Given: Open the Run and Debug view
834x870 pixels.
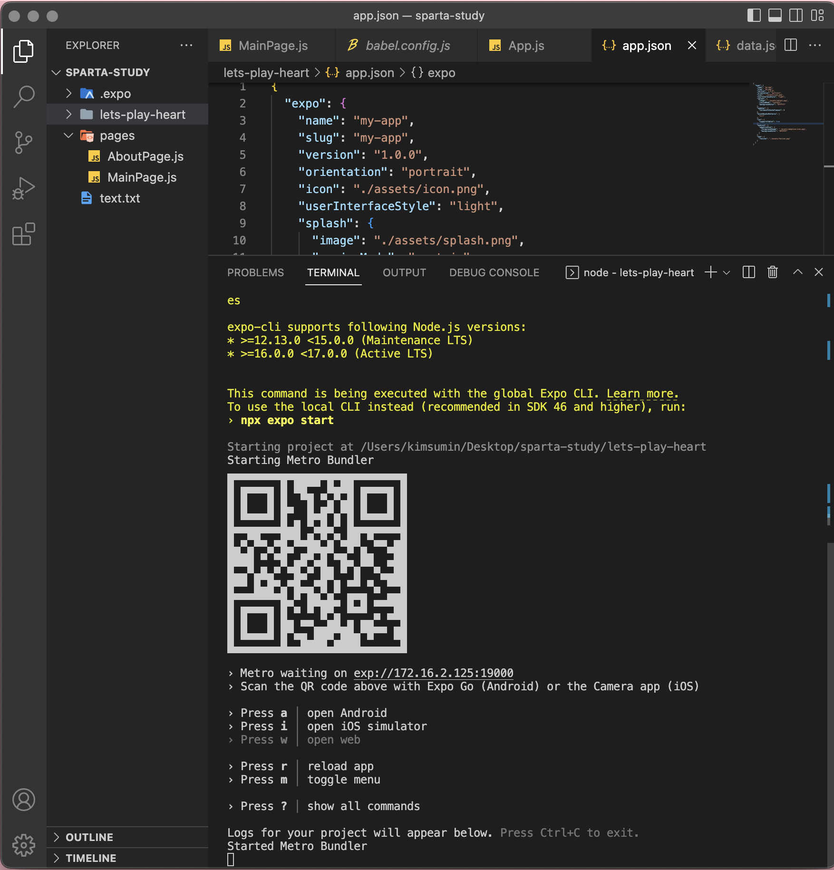Looking at the screenshot, I should pyautogui.click(x=23, y=188).
